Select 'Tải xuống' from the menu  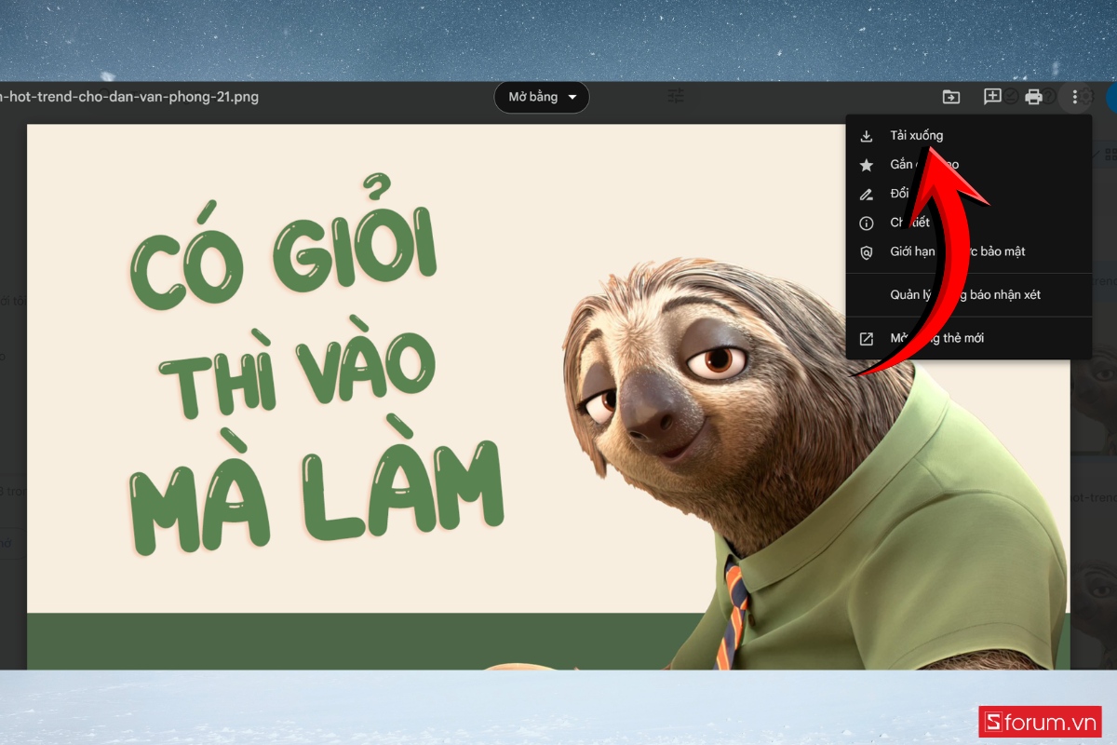click(x=916, y=135)
